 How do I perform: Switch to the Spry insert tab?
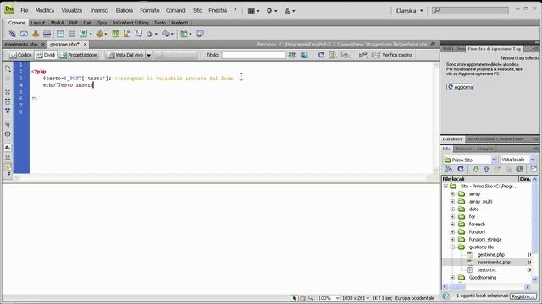pyautogui.click(x=102, y=23)
